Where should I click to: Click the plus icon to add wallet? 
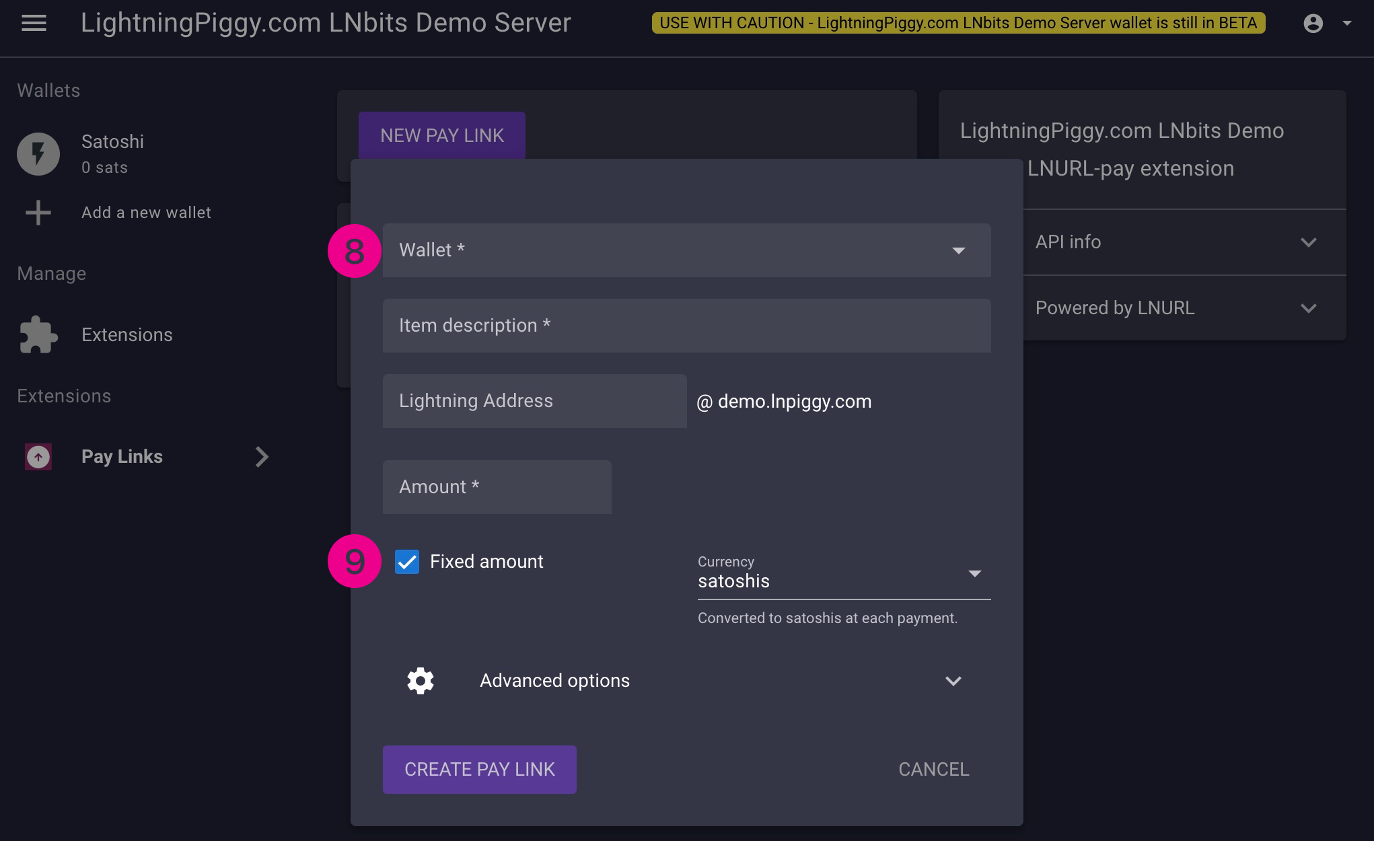click(x=38, y=213)
